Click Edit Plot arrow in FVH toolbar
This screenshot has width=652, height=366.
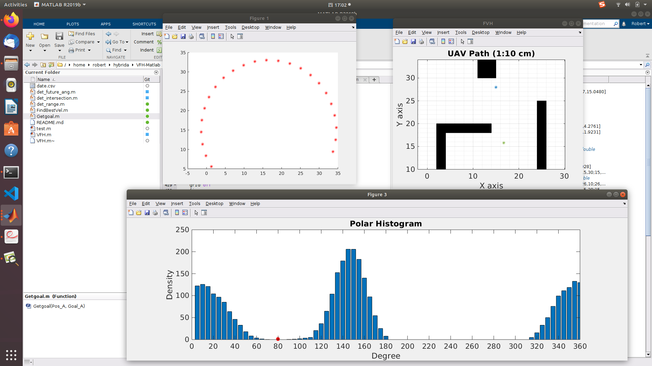pyautogui.click(x=463, y=42)
